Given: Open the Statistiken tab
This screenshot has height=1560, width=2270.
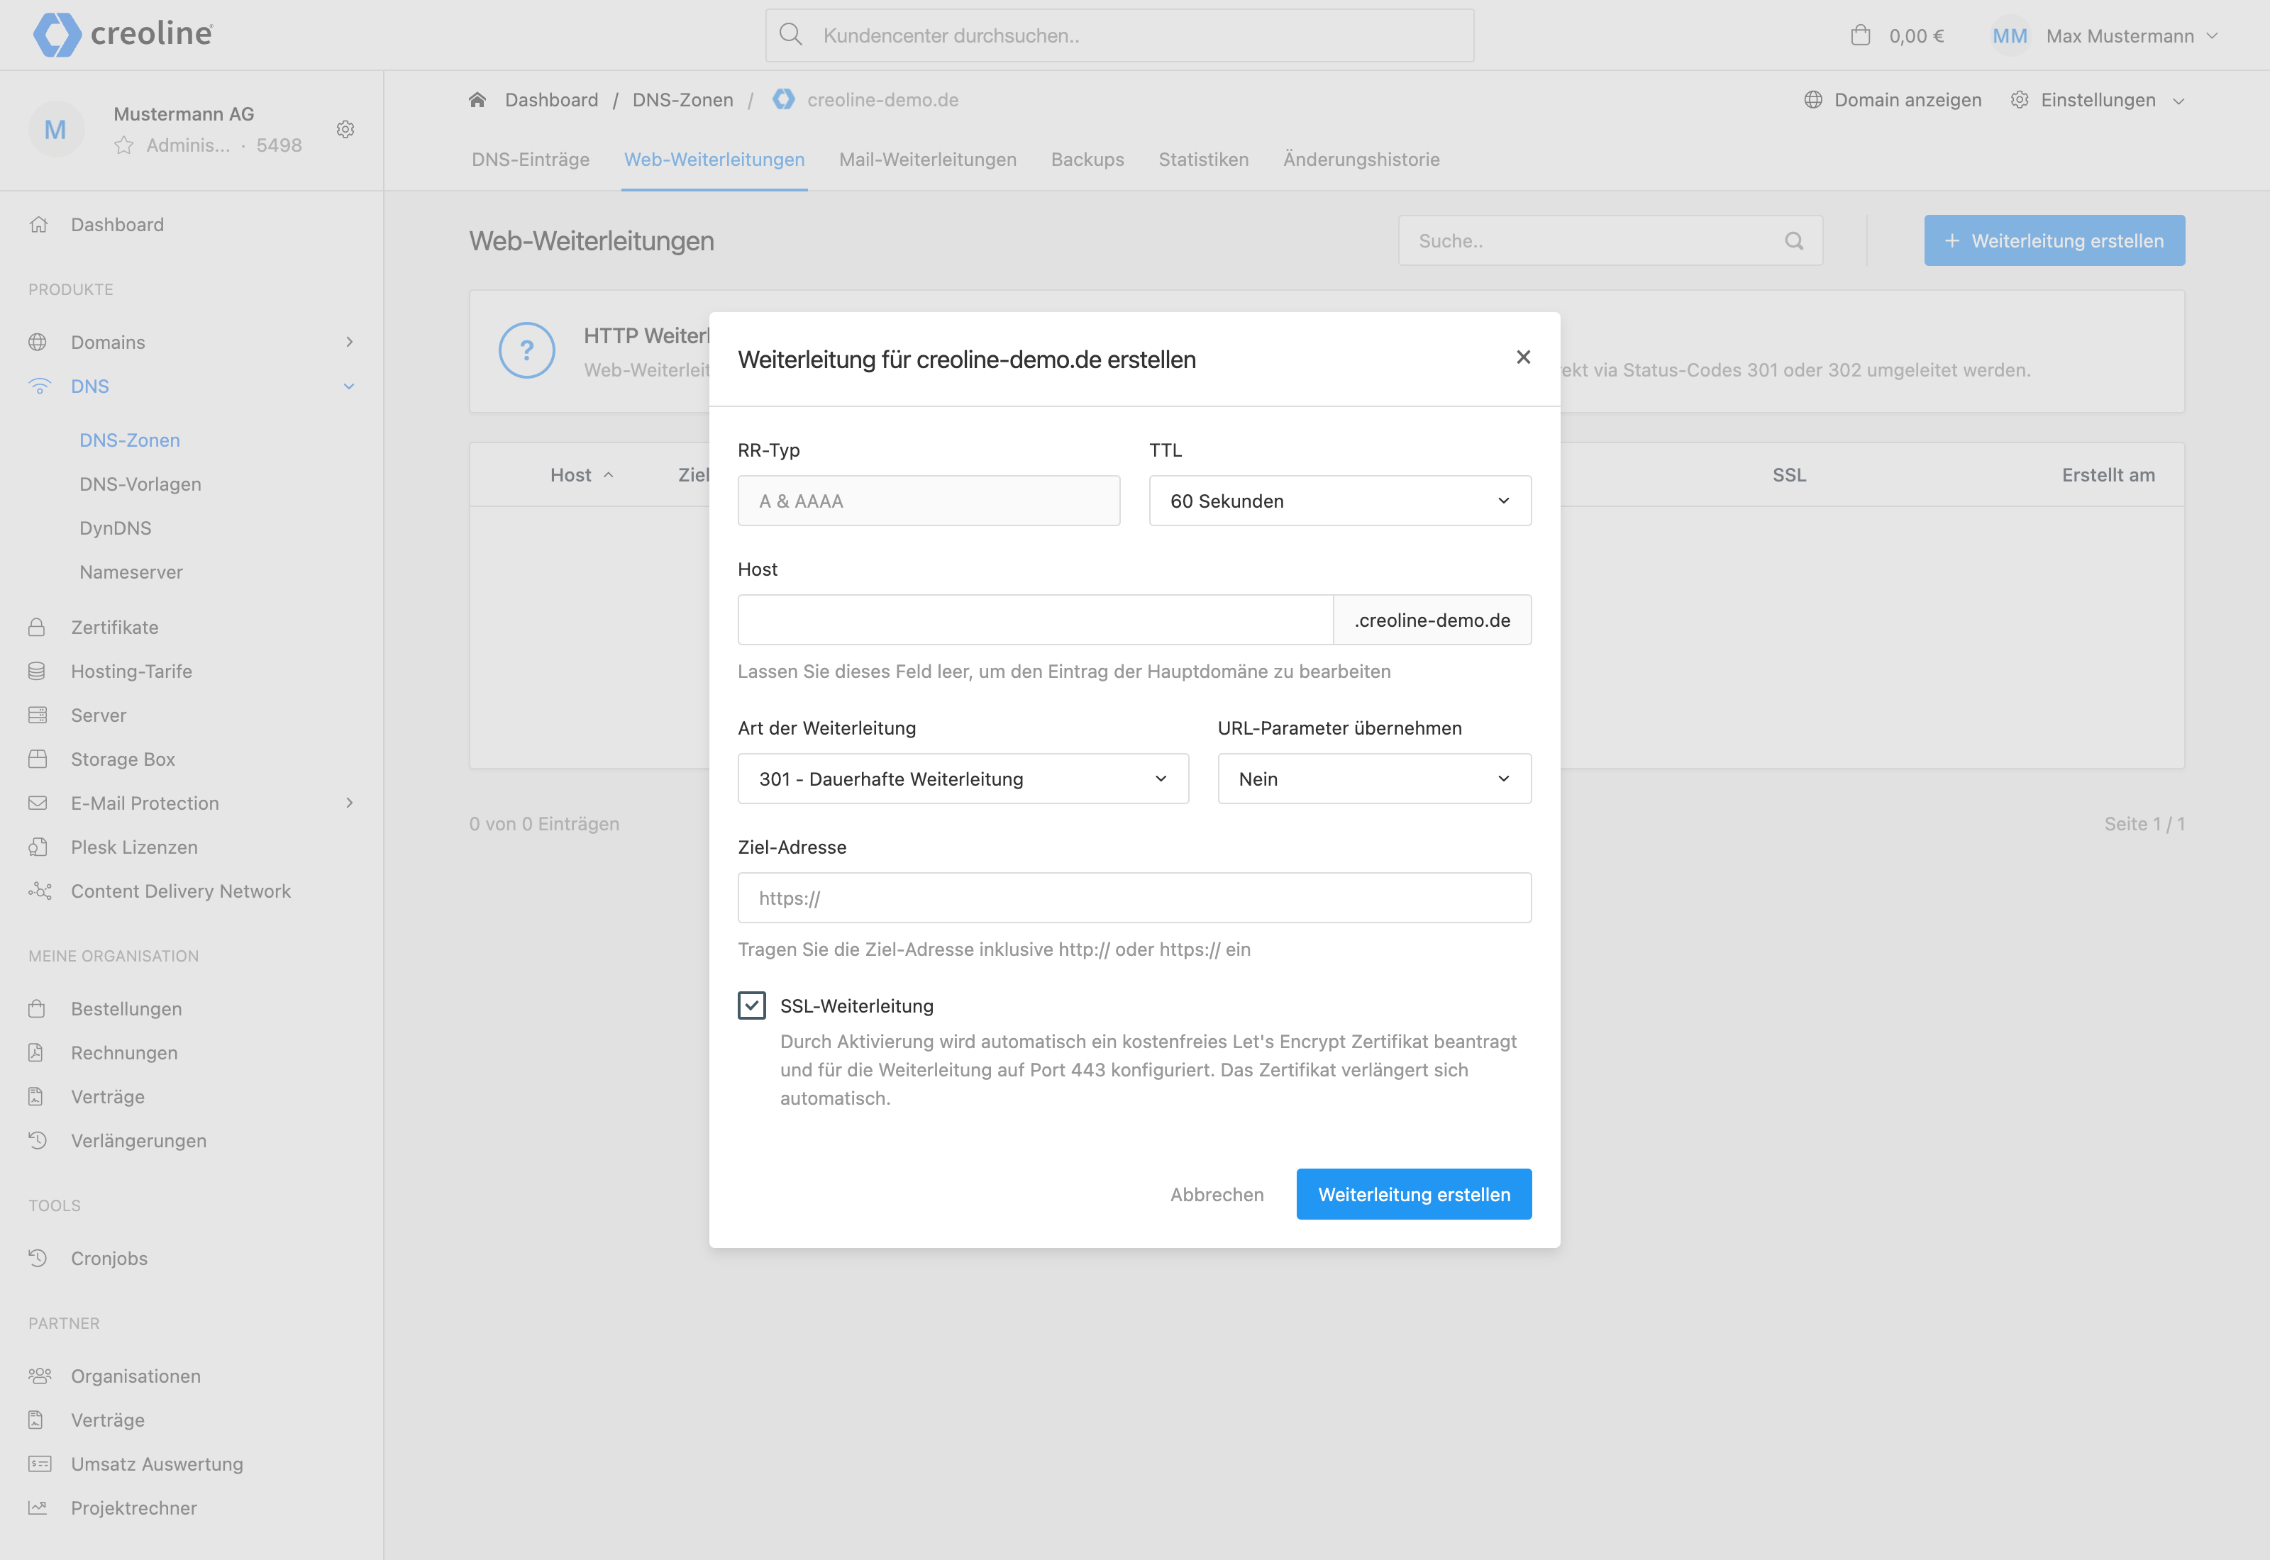Looking at the screenshot, I should coord(1203,160).
